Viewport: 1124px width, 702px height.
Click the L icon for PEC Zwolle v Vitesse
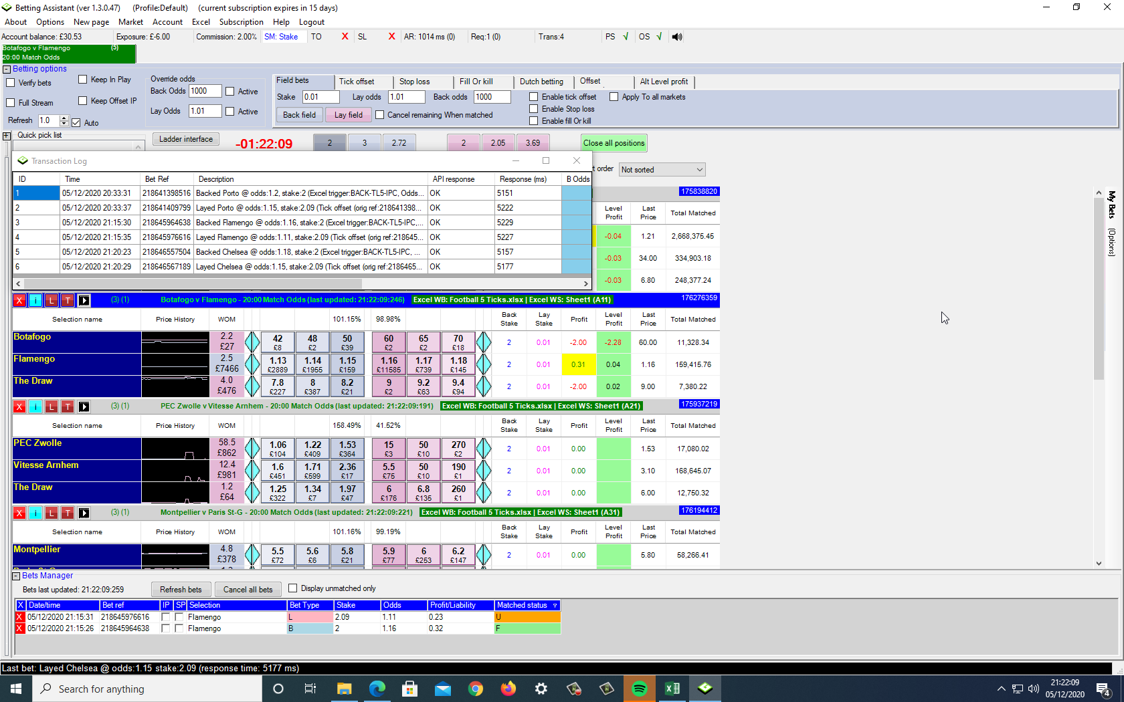(x=52, y=406)
